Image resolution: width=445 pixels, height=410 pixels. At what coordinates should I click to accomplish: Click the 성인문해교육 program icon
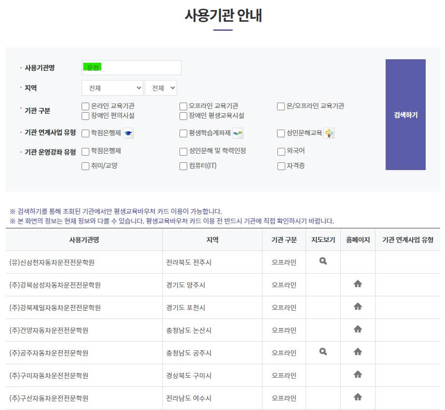[x=329, y=132]
